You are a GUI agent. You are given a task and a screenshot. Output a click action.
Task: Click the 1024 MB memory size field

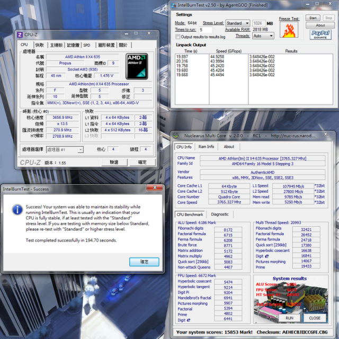(258, 23)
